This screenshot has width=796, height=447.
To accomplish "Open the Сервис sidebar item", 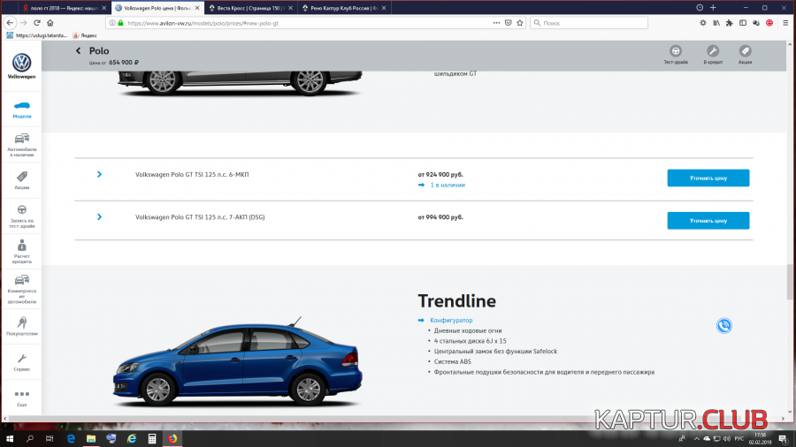I will click(x=22, y=362).
